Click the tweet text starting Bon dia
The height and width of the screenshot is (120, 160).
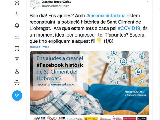[x=89, y=29]
